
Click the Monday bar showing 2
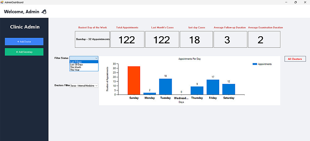coord(150,94)
